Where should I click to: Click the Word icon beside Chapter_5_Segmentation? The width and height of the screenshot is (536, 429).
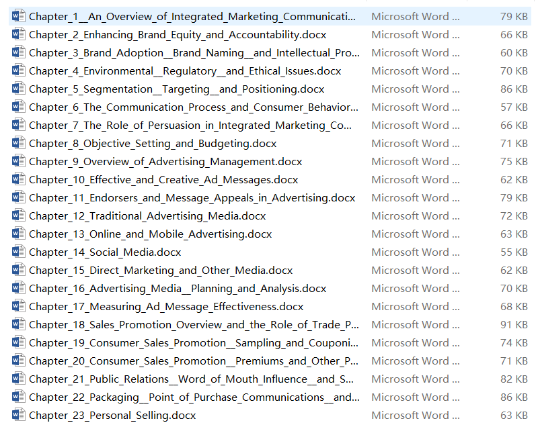click(x=18, y=89)
